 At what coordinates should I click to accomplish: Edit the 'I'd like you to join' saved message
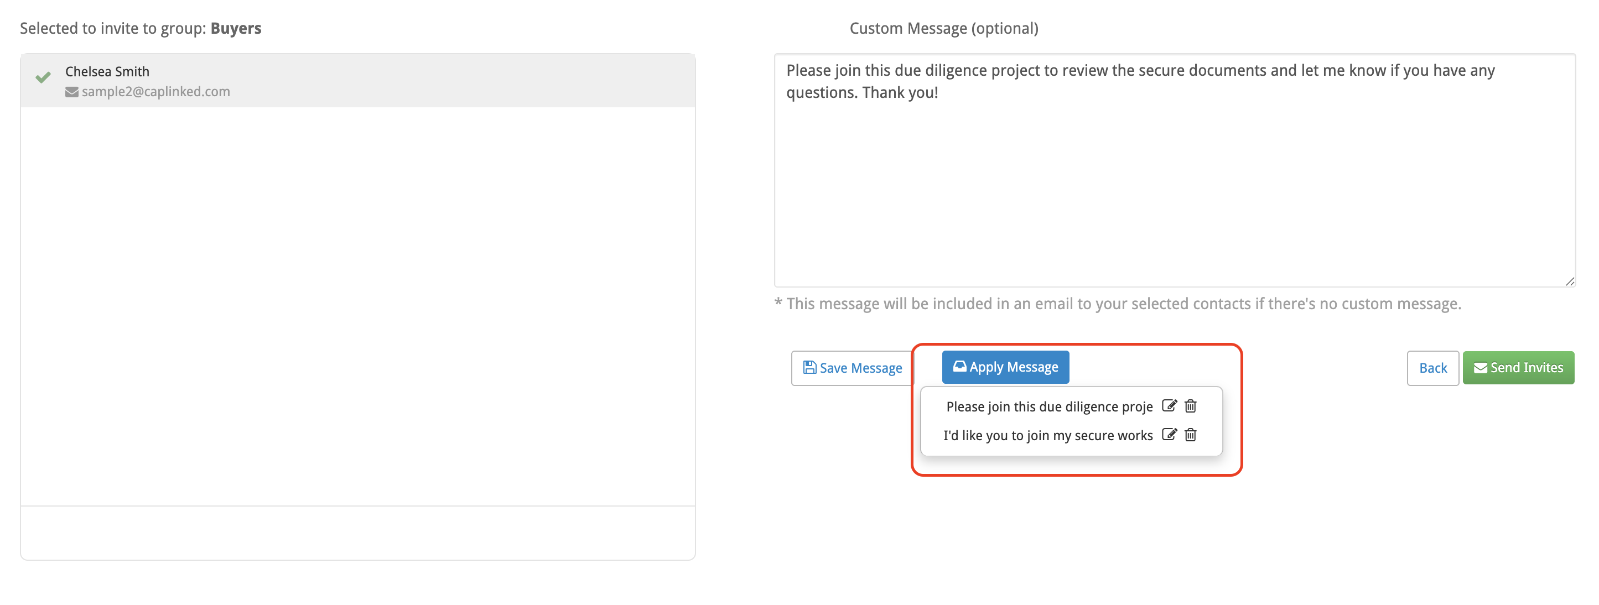coord(1169,434)
